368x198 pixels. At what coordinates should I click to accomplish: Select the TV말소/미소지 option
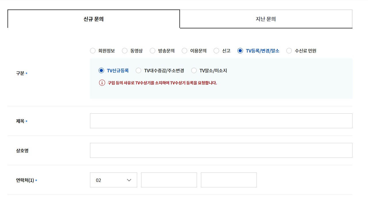pyautogui.click(x=194, y=70)
